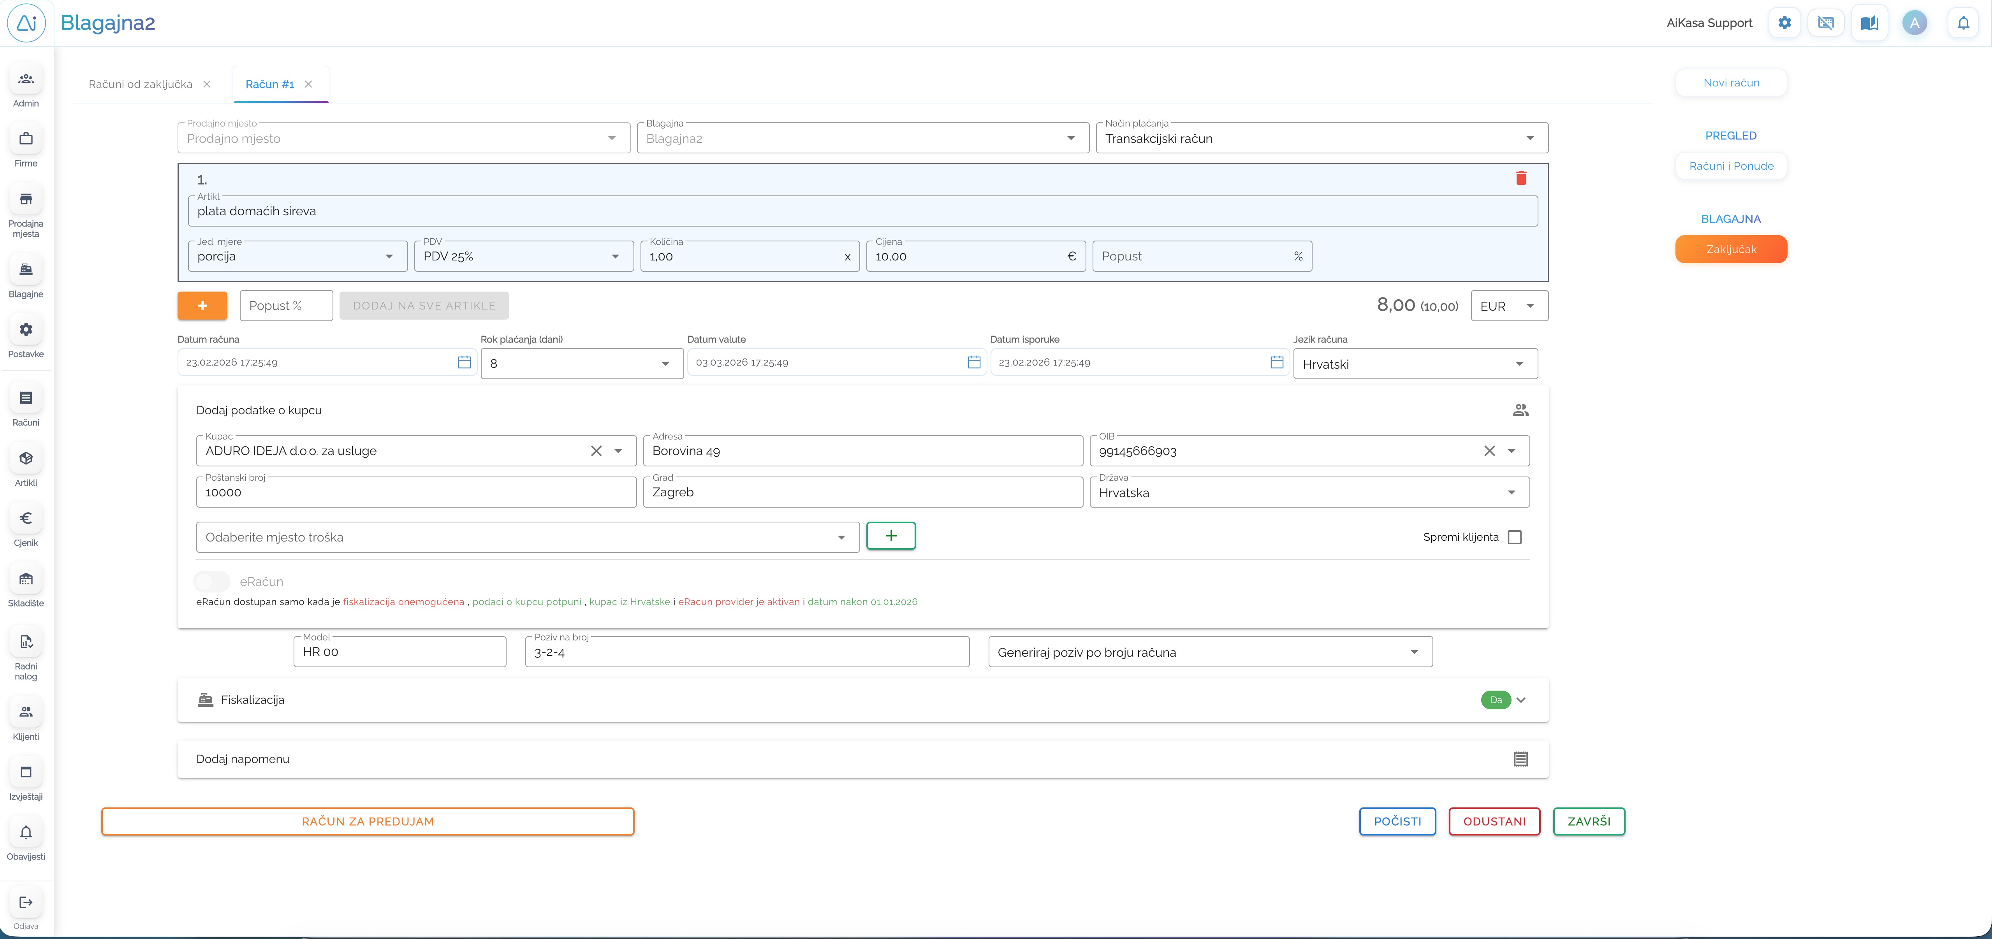1992x939 pixels.
Task: Expand the PDV 25% dropdown
Action: (x=523, y=257)
